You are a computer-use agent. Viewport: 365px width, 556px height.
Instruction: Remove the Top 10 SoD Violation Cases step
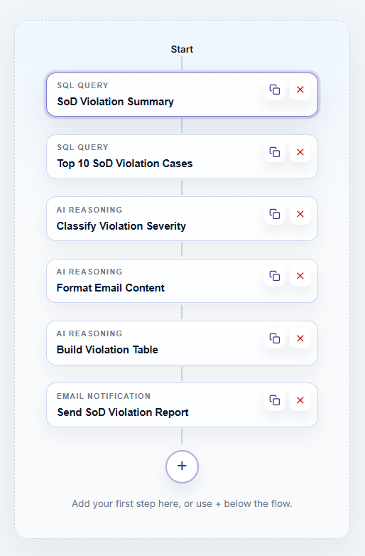pos(300,152)
